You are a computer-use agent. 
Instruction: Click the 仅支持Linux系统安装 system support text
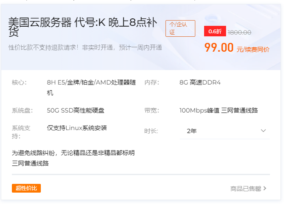pos(77,128)
